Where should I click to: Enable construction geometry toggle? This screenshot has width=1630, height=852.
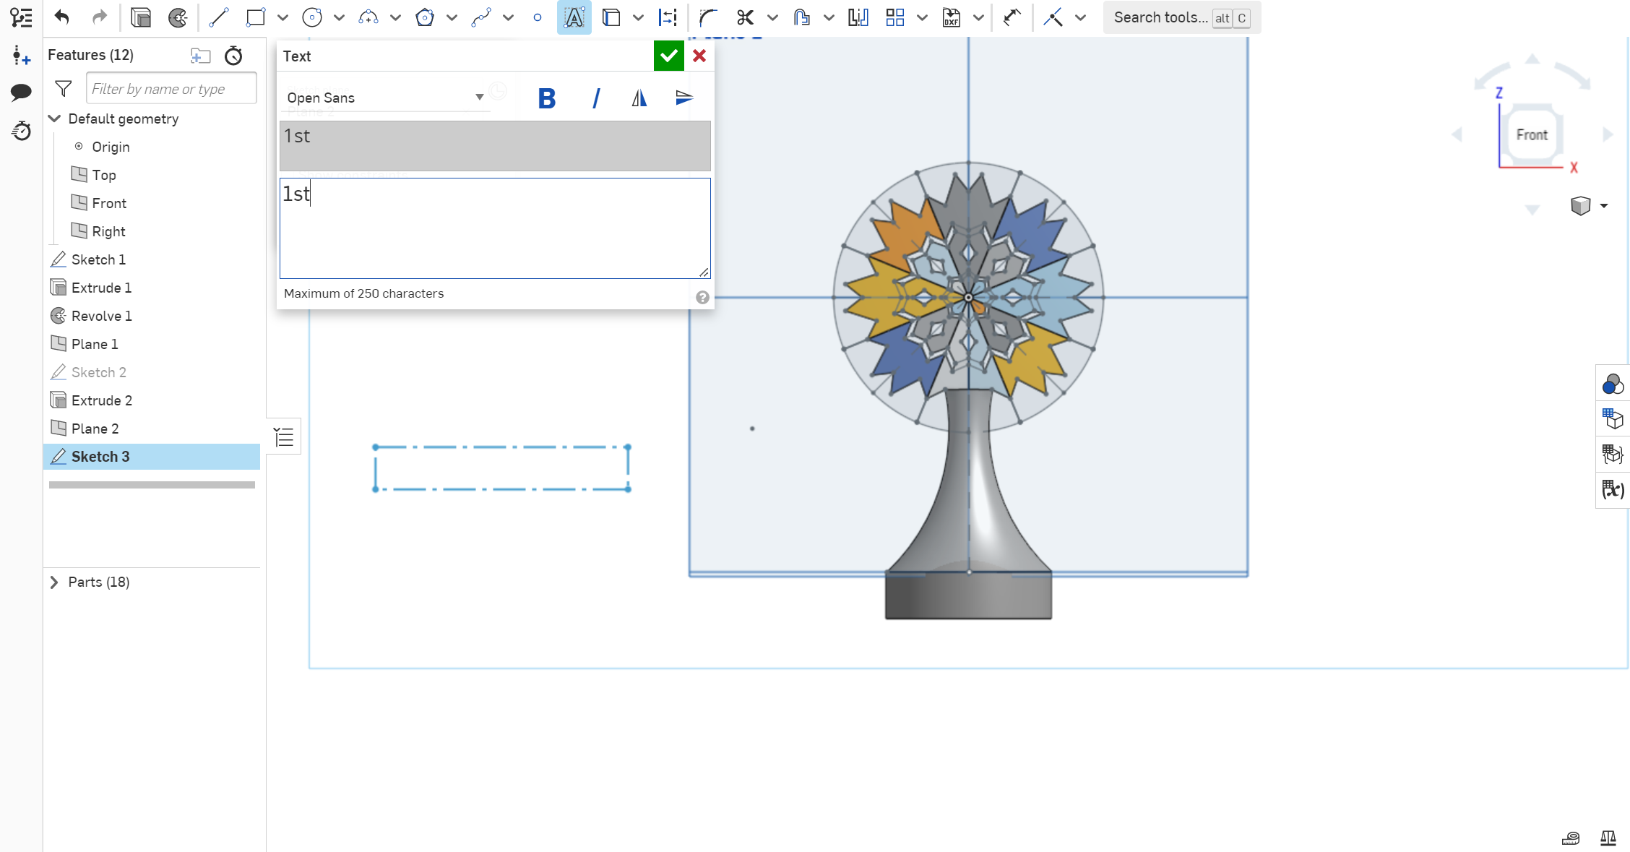tap(1051, 17)
